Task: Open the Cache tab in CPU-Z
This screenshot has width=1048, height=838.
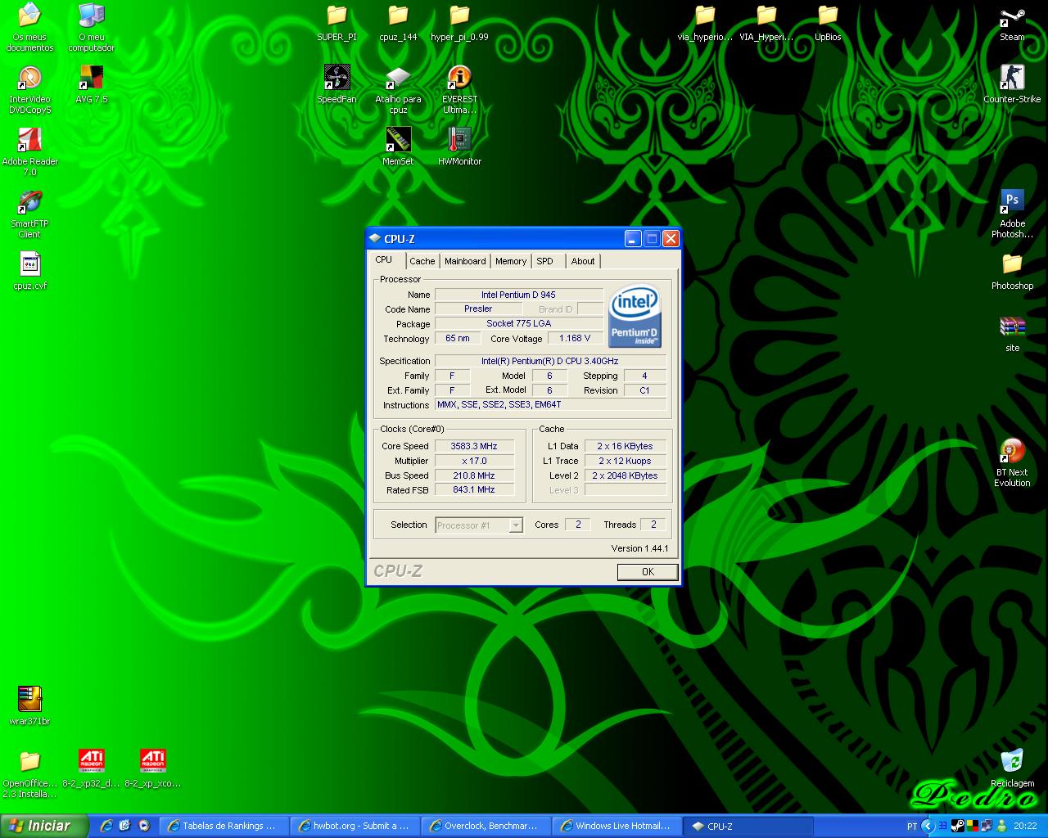Action: (x=422, y=261)
